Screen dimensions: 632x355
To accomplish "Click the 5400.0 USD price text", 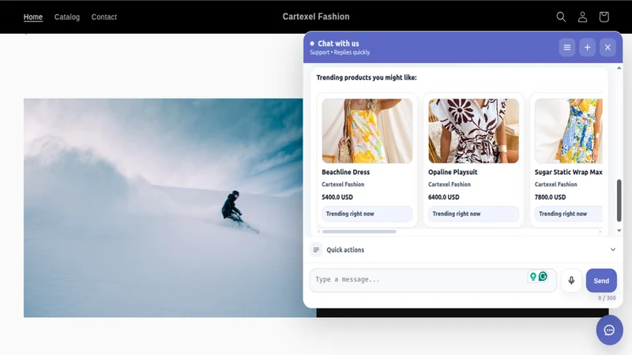I will [337, 197].
